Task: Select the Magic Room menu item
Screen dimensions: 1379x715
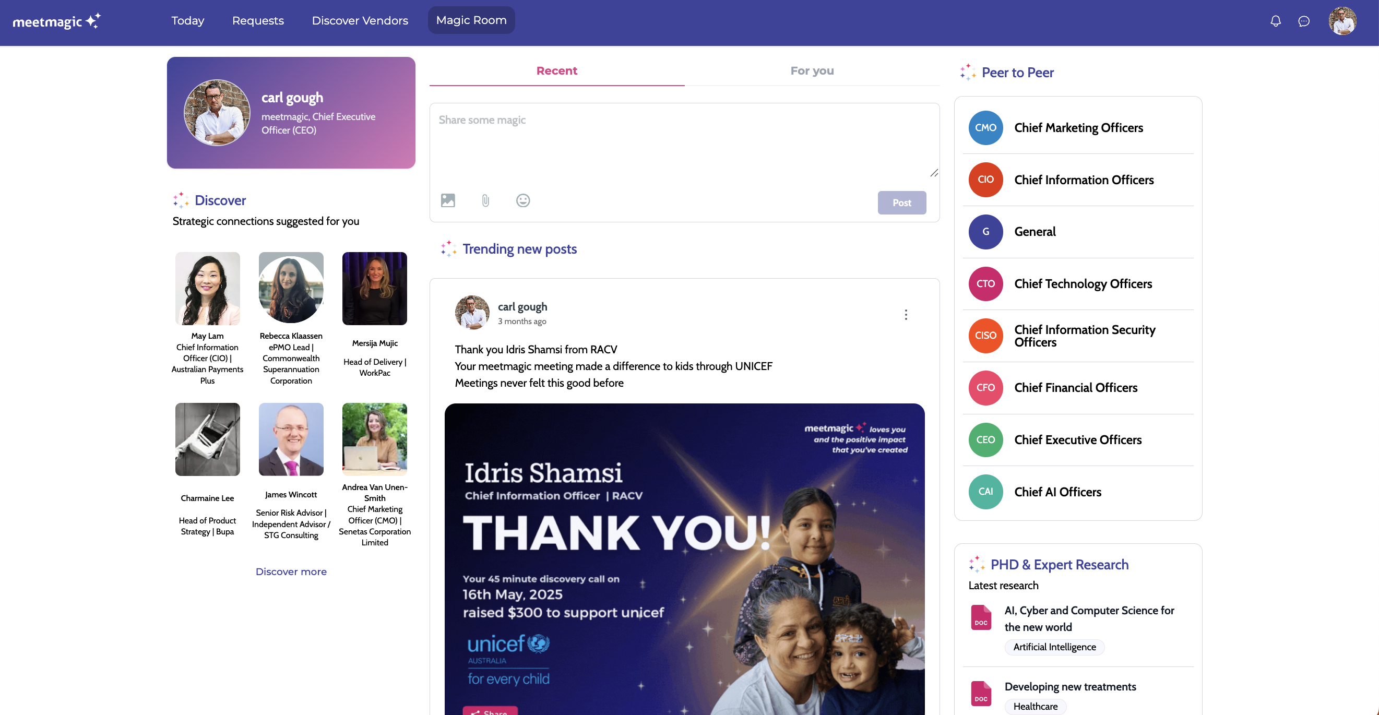Action: click(471, 20)
